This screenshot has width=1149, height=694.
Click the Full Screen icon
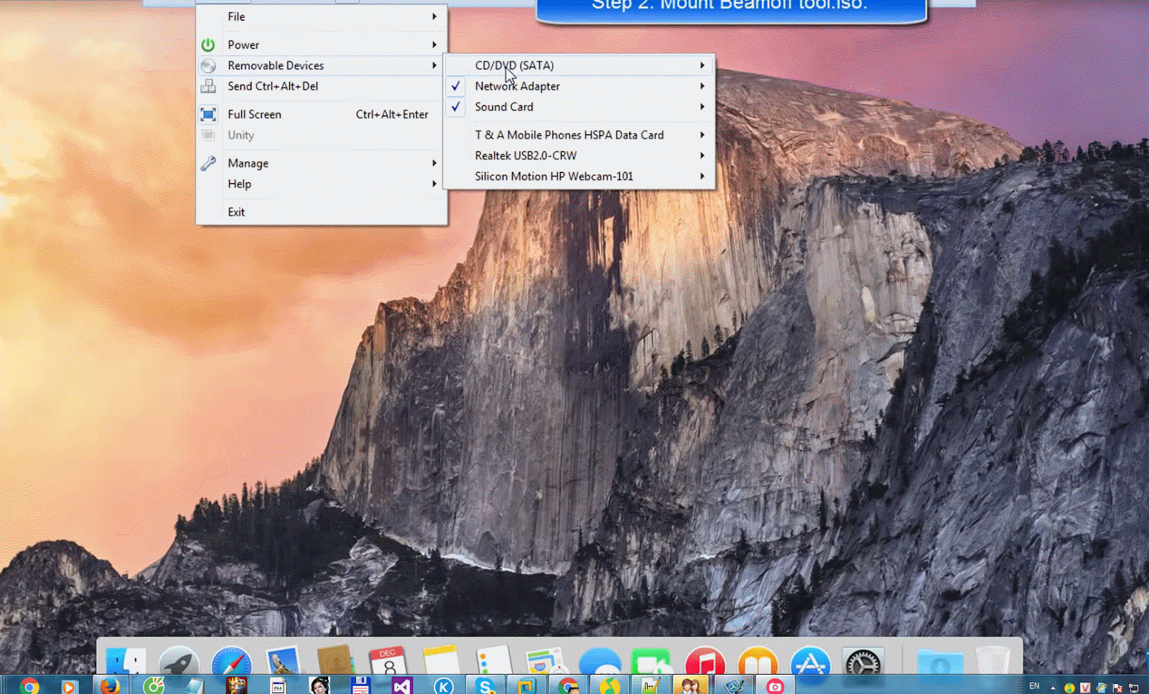click(x=208, y=114)
